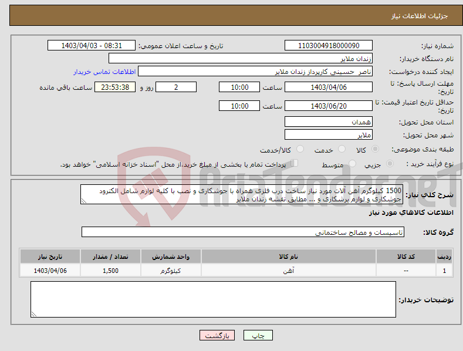Click the چاپ (print) button
Screen dimensions: 463x351
258,335
